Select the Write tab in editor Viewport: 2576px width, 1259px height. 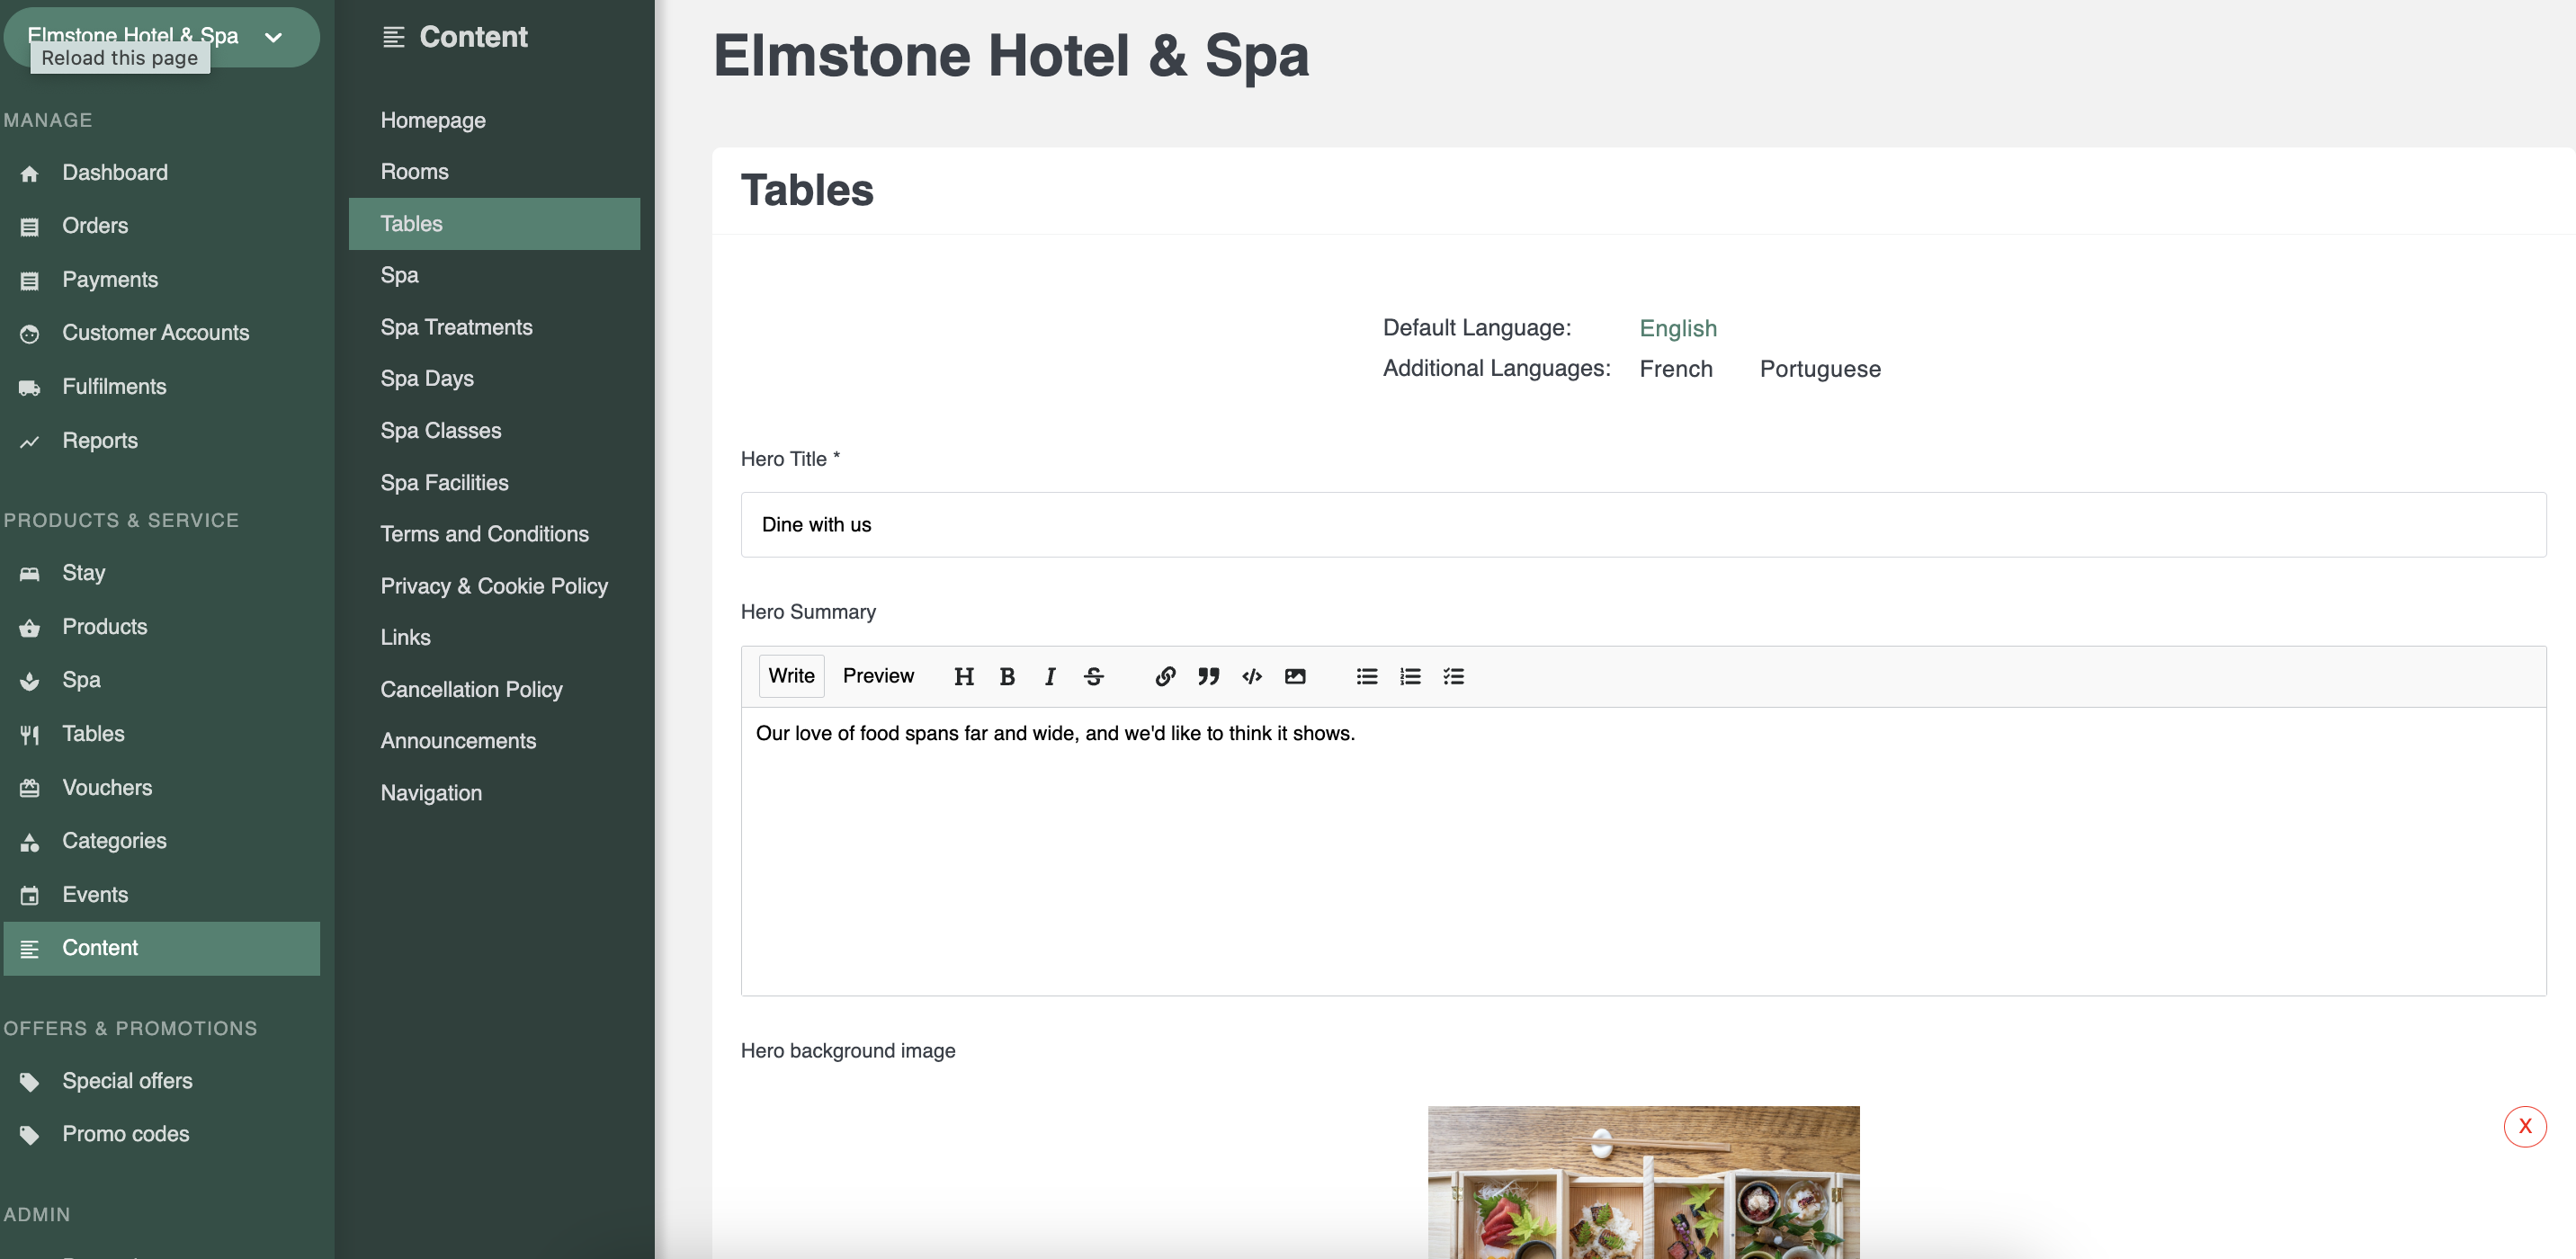pos(791,676)
